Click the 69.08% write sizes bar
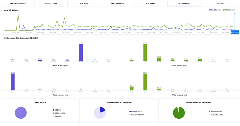Viewport: 240px width, 126px height. pos(145,52)
